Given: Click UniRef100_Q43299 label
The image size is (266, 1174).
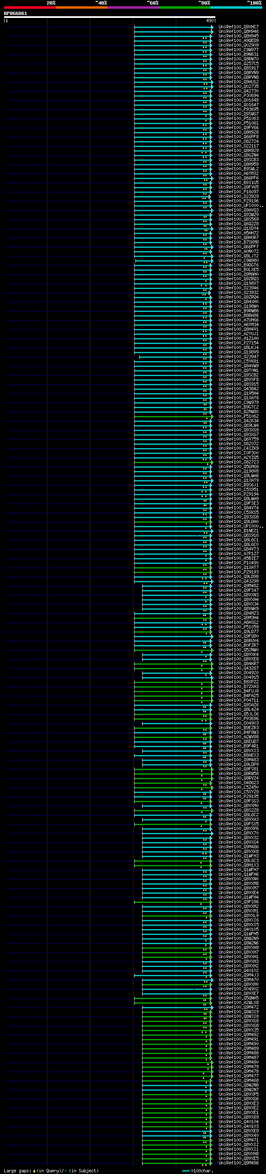Looking at the screenshot, I should point(239,581).
